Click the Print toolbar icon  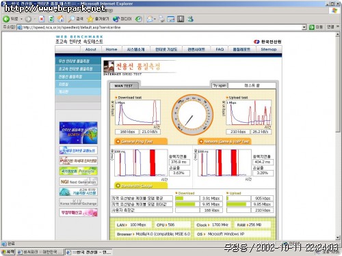[161, 19]
